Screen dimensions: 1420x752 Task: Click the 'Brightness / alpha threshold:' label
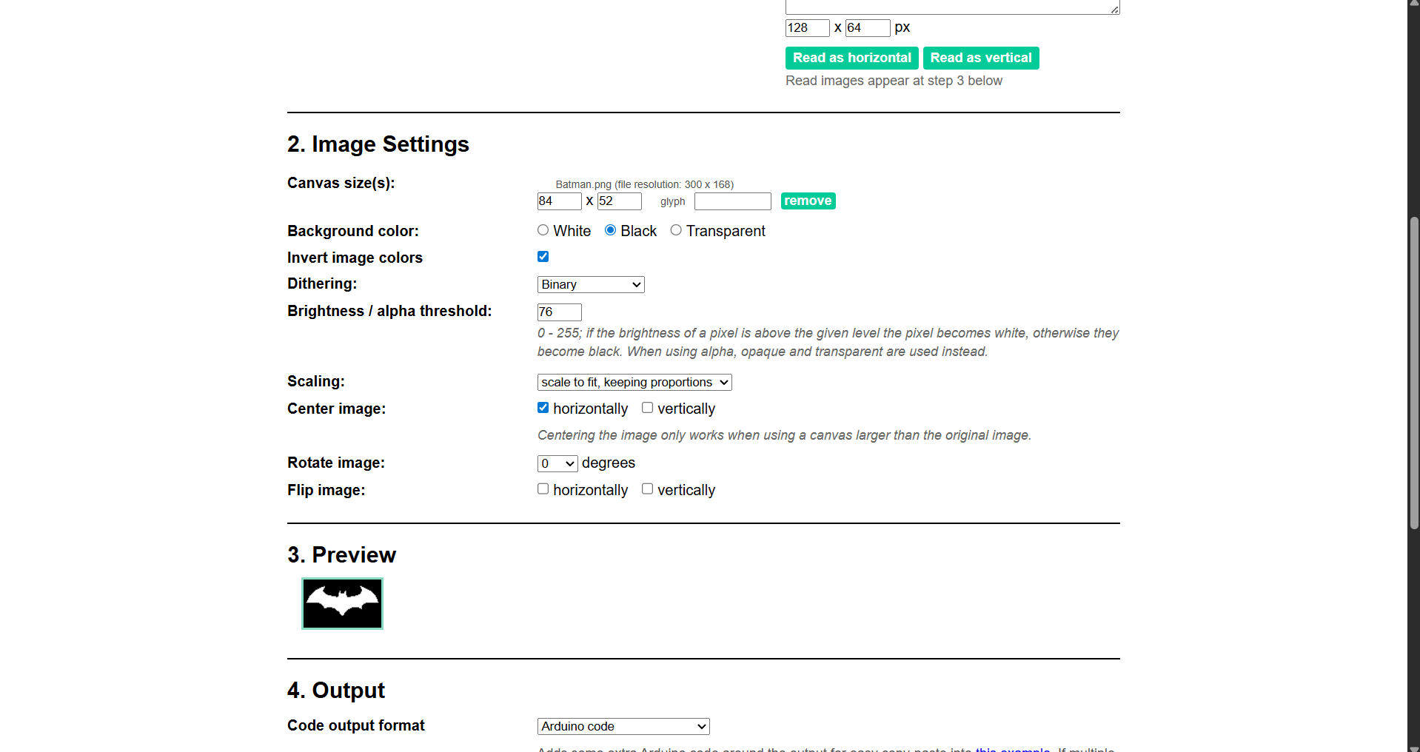[x=389, y=312]
